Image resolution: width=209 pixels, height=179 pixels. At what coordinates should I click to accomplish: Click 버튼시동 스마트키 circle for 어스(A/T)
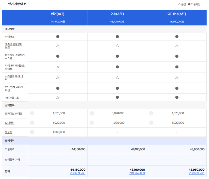tap(117, 56)
